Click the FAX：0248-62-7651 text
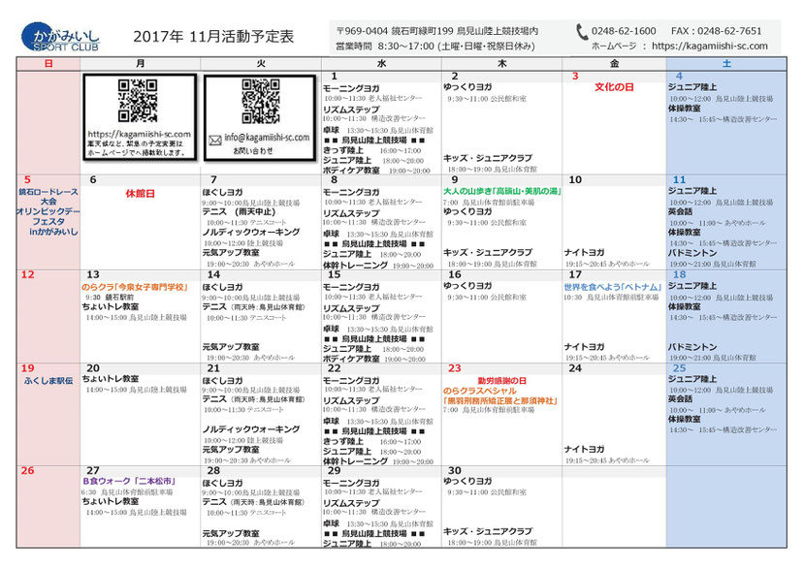This screenshot has height=568, width=804. [717, 31]
